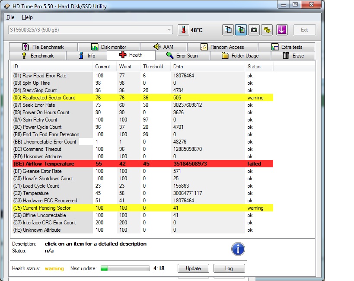
Task: Switch to the Extra tests tab
Action: click(x=287, y=47)
